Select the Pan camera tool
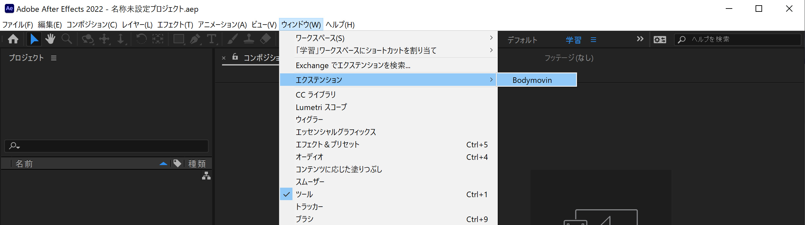Image resolution: width=805 pixels, height=225 pixels. click(x=104, y=39)
